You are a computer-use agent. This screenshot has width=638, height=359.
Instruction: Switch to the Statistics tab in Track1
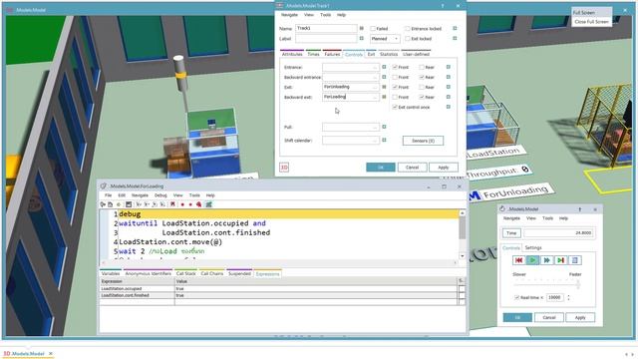click(389, 54)
